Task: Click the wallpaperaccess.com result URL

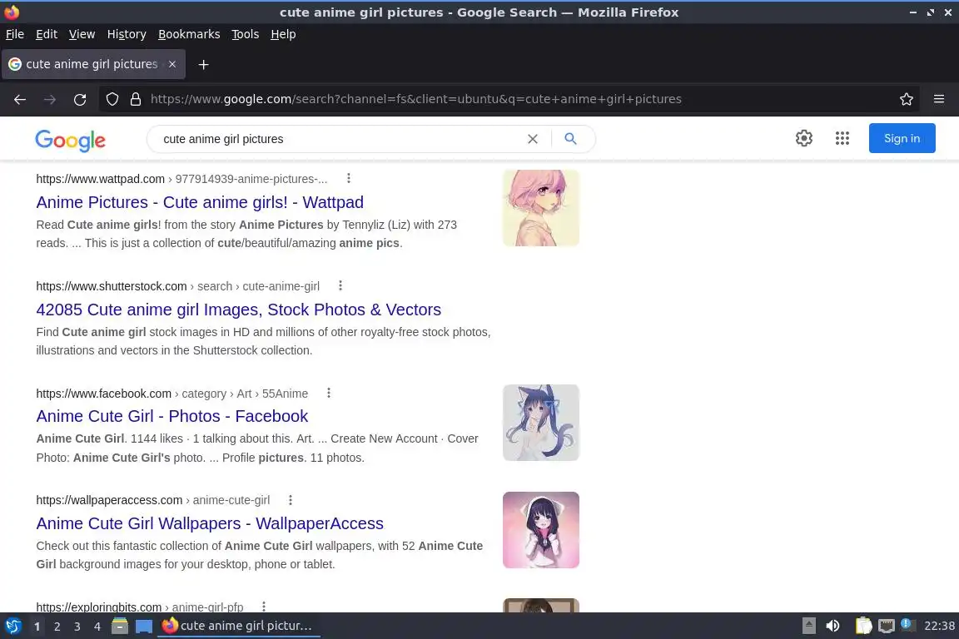Action: click(153, 500)
